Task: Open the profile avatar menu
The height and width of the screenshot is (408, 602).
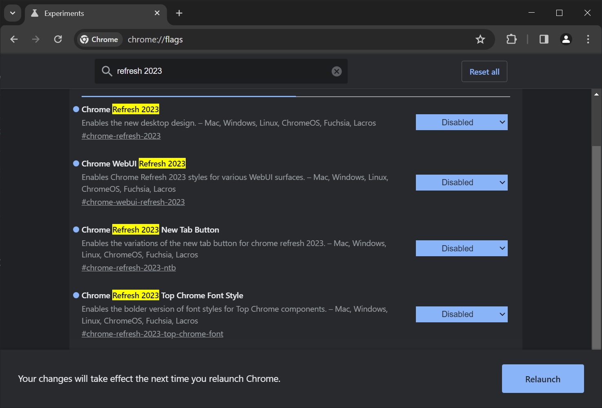Action: (x=566, y=39)
